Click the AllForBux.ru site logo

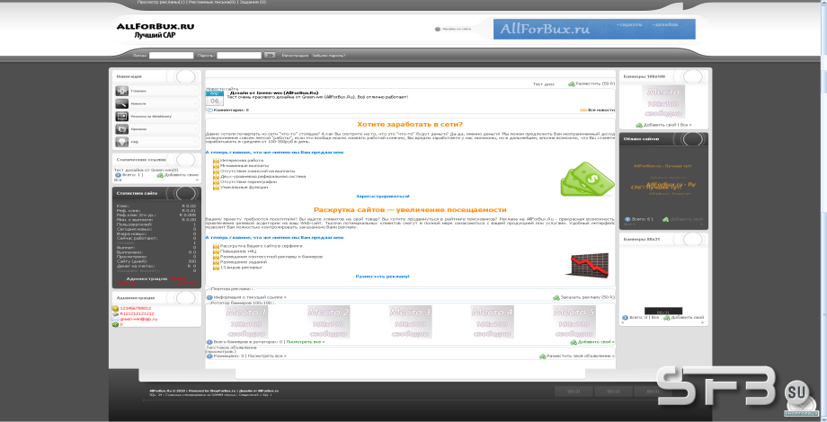[x=155, y=30]
